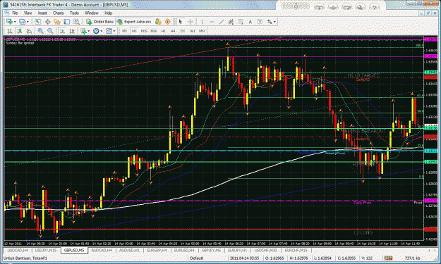Switch to Bar Chart display
This screenshot has width=441, height=264.
(10, 31)
